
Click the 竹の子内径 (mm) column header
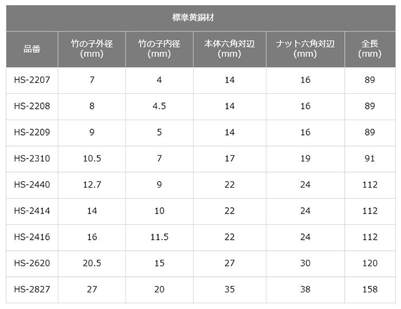pos(159,49)
